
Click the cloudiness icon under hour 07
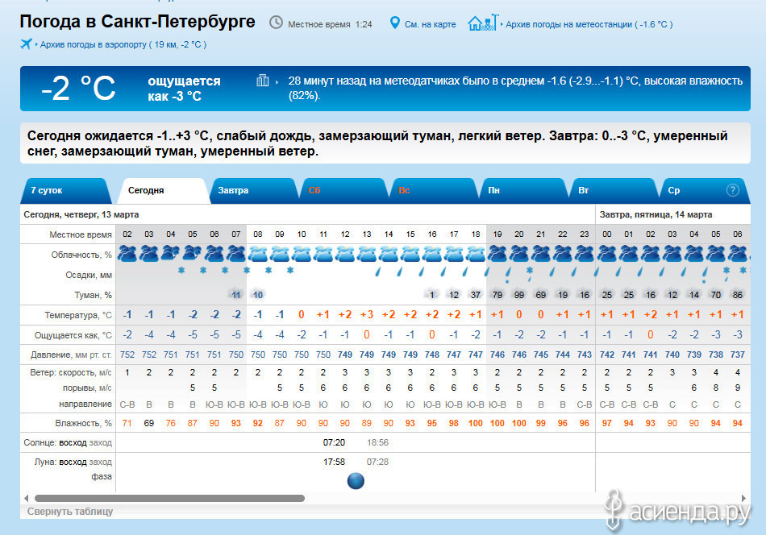236,254
